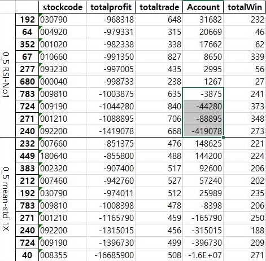Select totalprofit cell -1419078
266x261 pixels.
tap(111, 131)
